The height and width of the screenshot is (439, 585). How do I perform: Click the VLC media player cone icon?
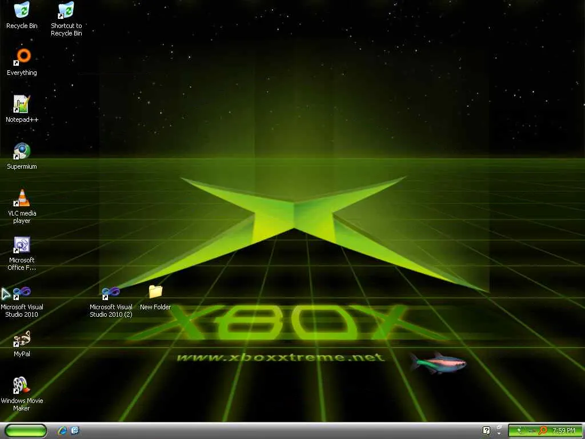coord(22,198)
